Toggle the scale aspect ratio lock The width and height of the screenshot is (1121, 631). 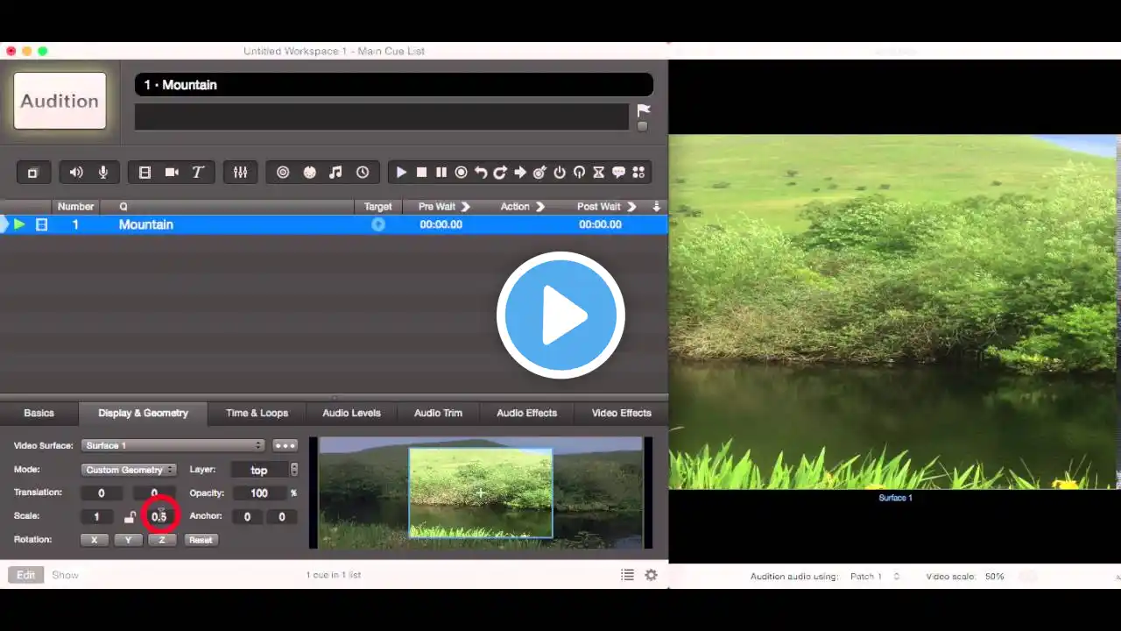point(130,516)
